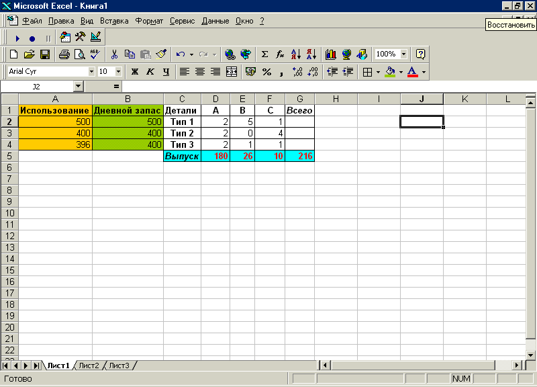Sort ascending with the A-Я icon
Screen dimensions: 537x387
(296, 54)
